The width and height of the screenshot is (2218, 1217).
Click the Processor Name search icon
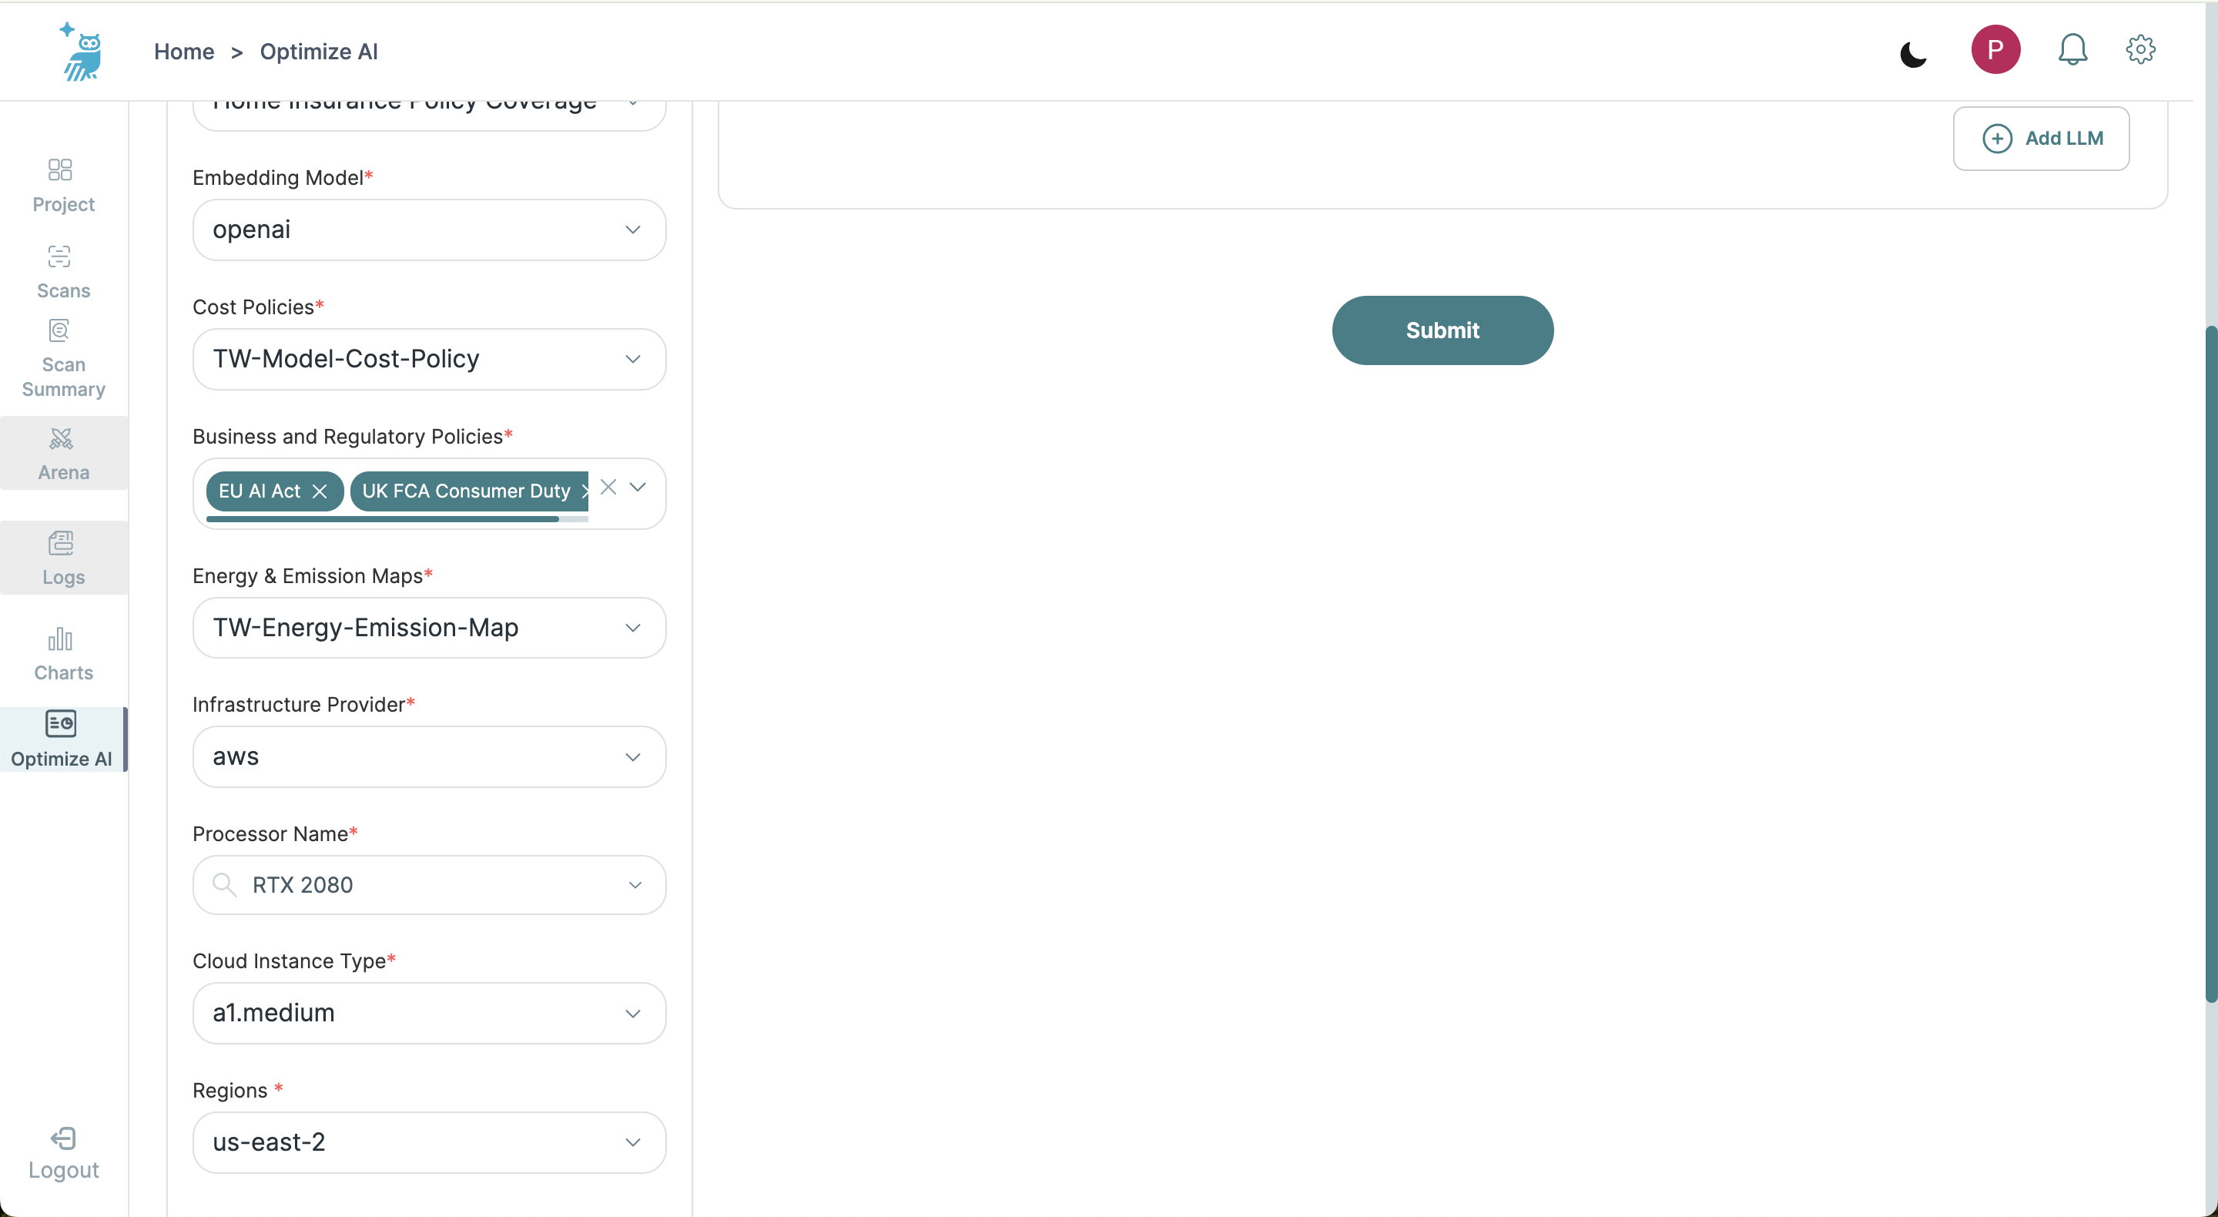pos(224,884)
